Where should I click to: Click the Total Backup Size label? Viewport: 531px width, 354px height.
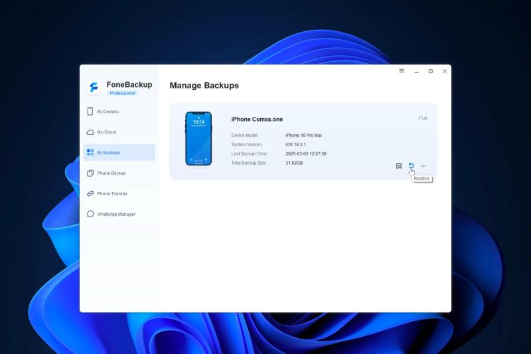point(248,163)
